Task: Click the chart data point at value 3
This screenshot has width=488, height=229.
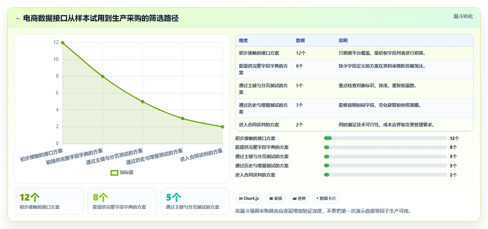Action: (183, 119)
